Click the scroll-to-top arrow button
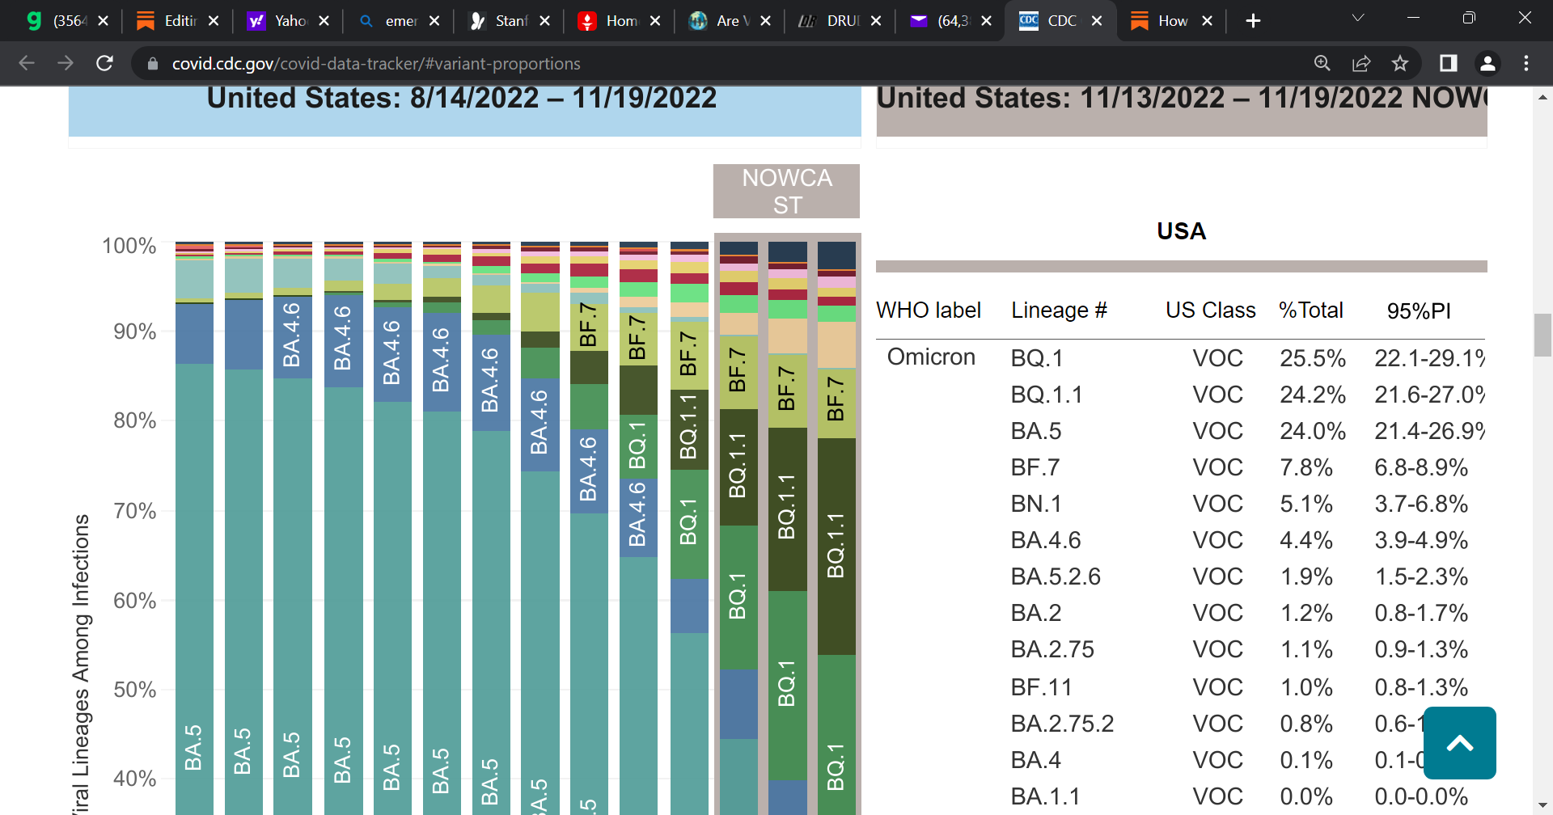1553x815 pixels. [x=1459, y=743]
